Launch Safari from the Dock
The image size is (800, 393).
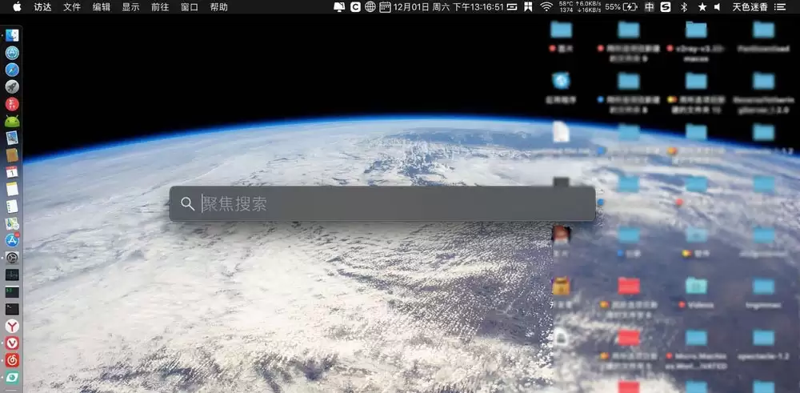tap(12, 70)
